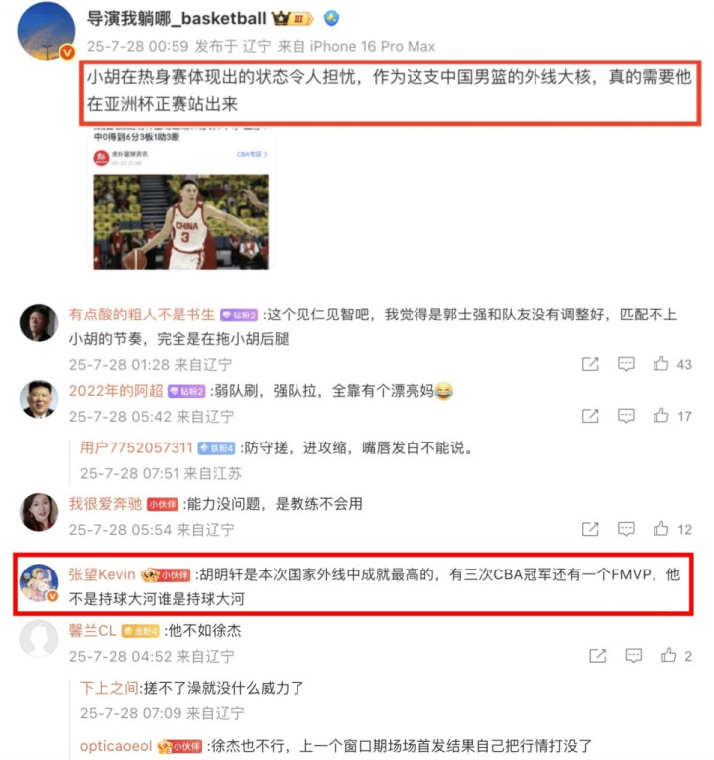Reply to 2022年的阿超's comment

626,416
